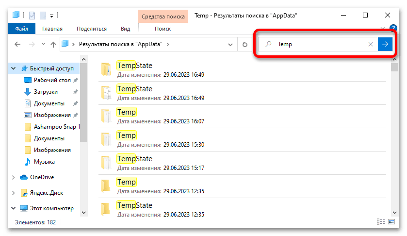Select Яндекс.Диск in navigation pane
Screen dimensions: 407x236
(47, 193)
